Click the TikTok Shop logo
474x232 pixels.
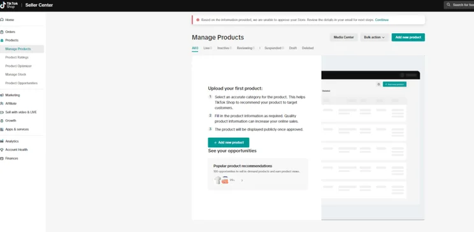pos(9,5)
